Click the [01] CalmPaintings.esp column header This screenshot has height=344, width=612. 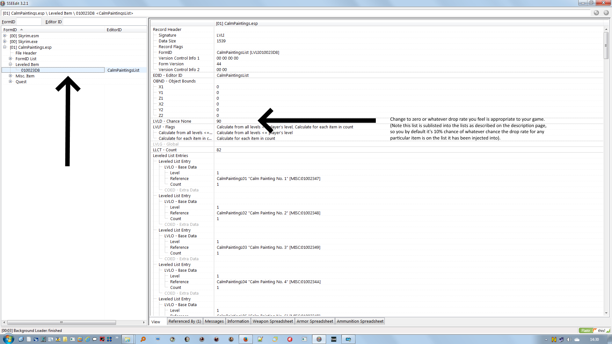pyautogui.click(x=409, y=23)
